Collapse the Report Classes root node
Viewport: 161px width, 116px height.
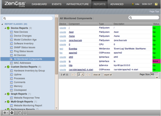tap(2, 24)
